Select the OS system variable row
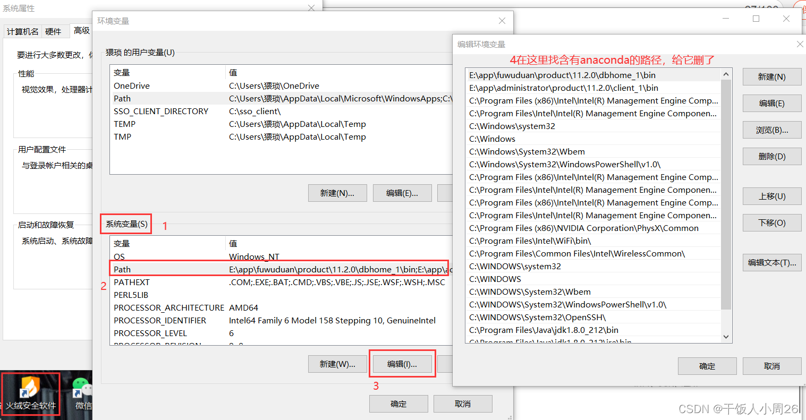 click(x=282, y=257)
